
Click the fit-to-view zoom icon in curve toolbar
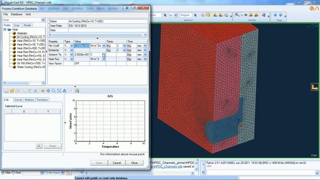point(59,91)
